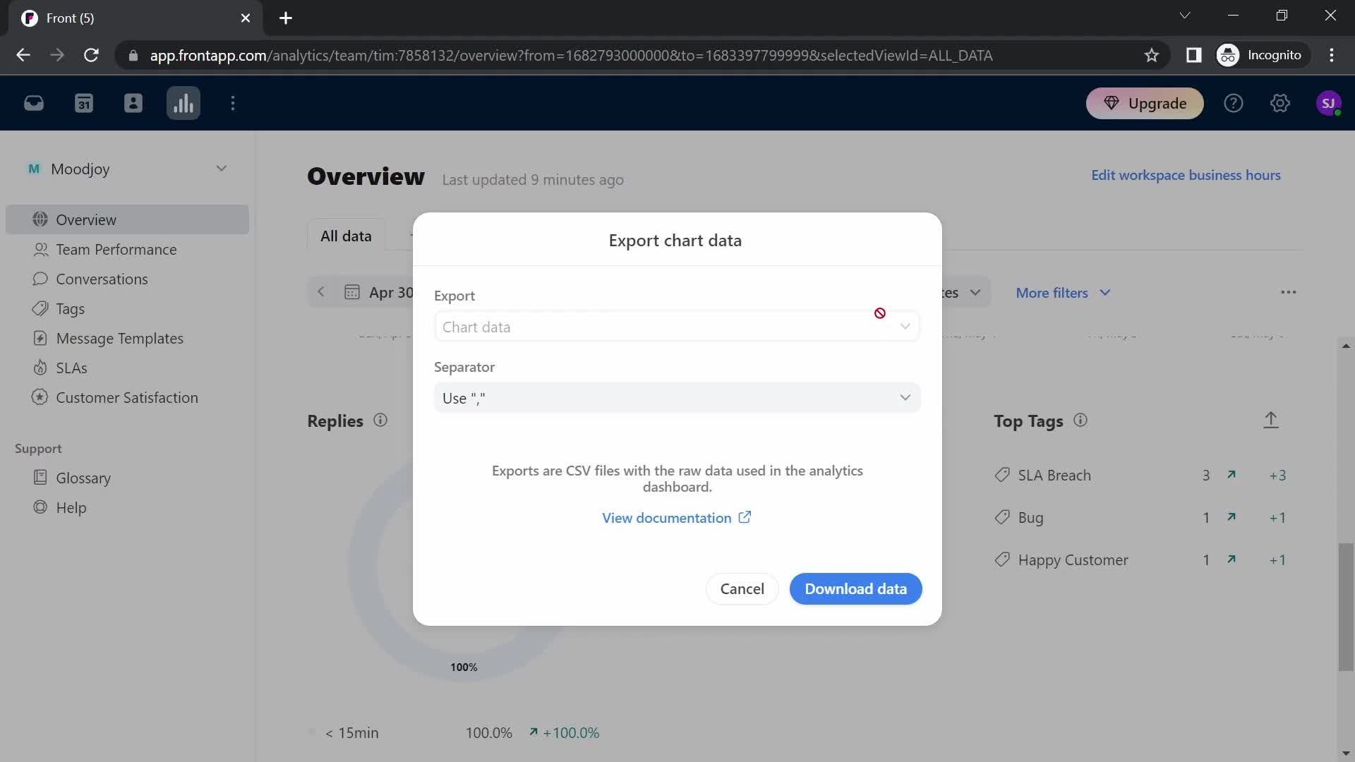Click the SLA Breach tag arrow icon
Image resolution: width=1355 pixels, height=762 pixels.
point(1233,475)
